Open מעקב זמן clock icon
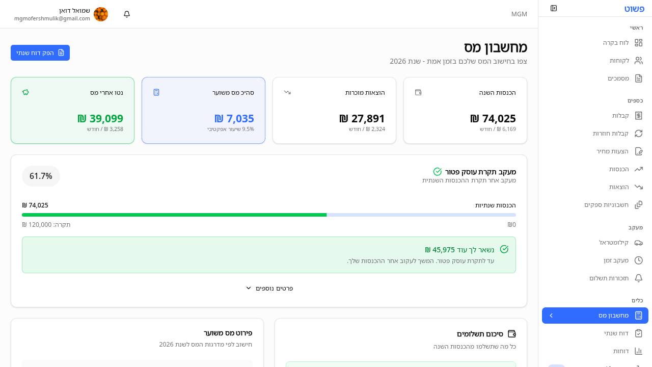The height and width of the screenshot is (367, 652). [x=638, y=260]
